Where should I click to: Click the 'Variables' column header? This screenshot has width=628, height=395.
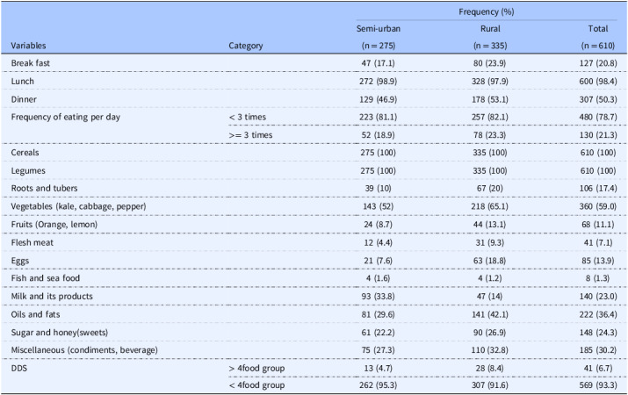pos(28,46)
